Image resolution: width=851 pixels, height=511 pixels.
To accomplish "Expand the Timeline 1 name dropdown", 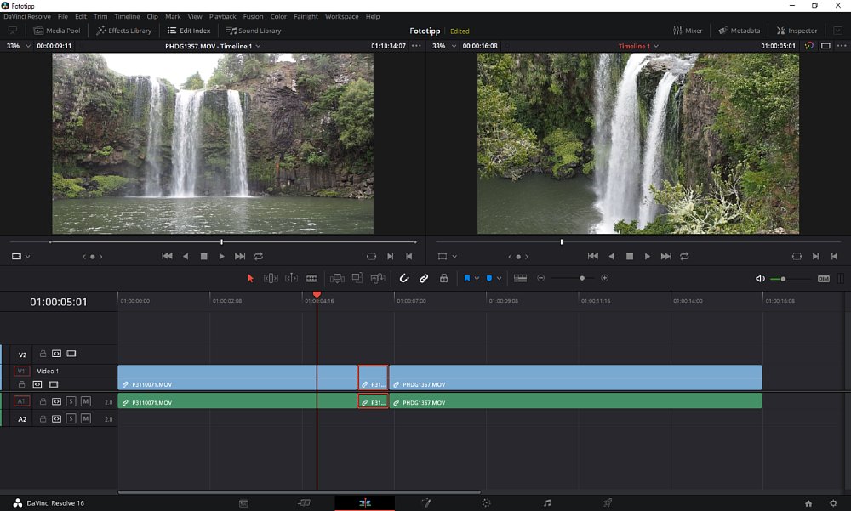I will click(655, 46).
